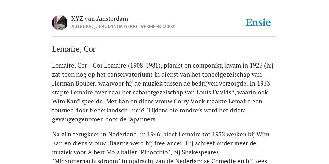Click the paragraph starting 'Na zijn terugkeer'
Image resolution: width=329 pixels, height=164 pixels.
click(161, 148)
